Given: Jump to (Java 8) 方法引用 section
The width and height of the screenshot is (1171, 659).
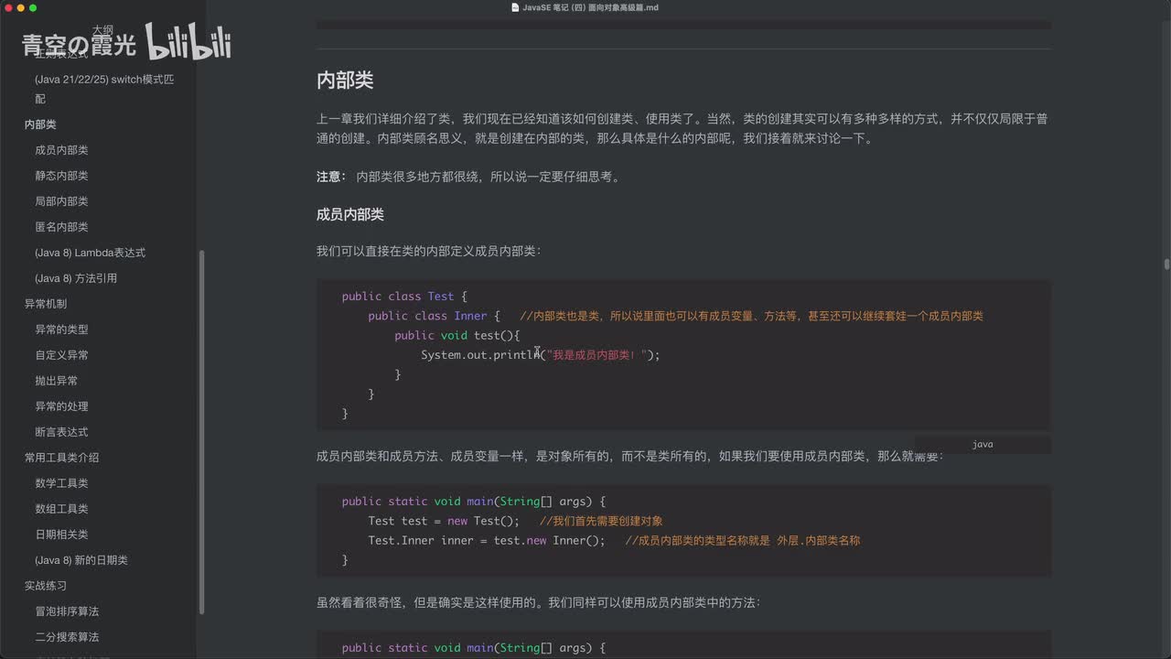Looking at the screenshot, I should click(76, 278).
